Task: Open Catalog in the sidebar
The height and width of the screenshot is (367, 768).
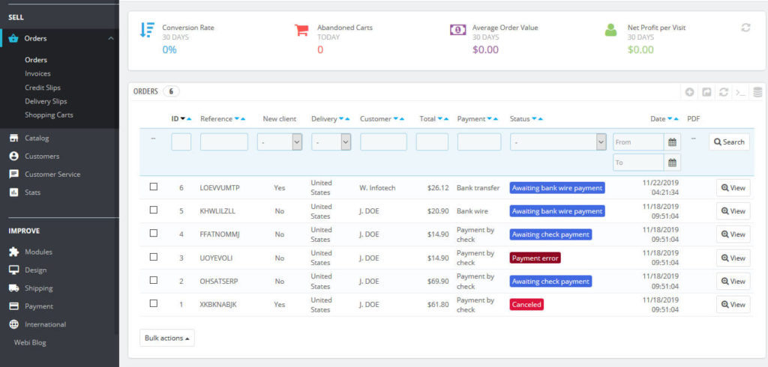Action: pos(37,139)
